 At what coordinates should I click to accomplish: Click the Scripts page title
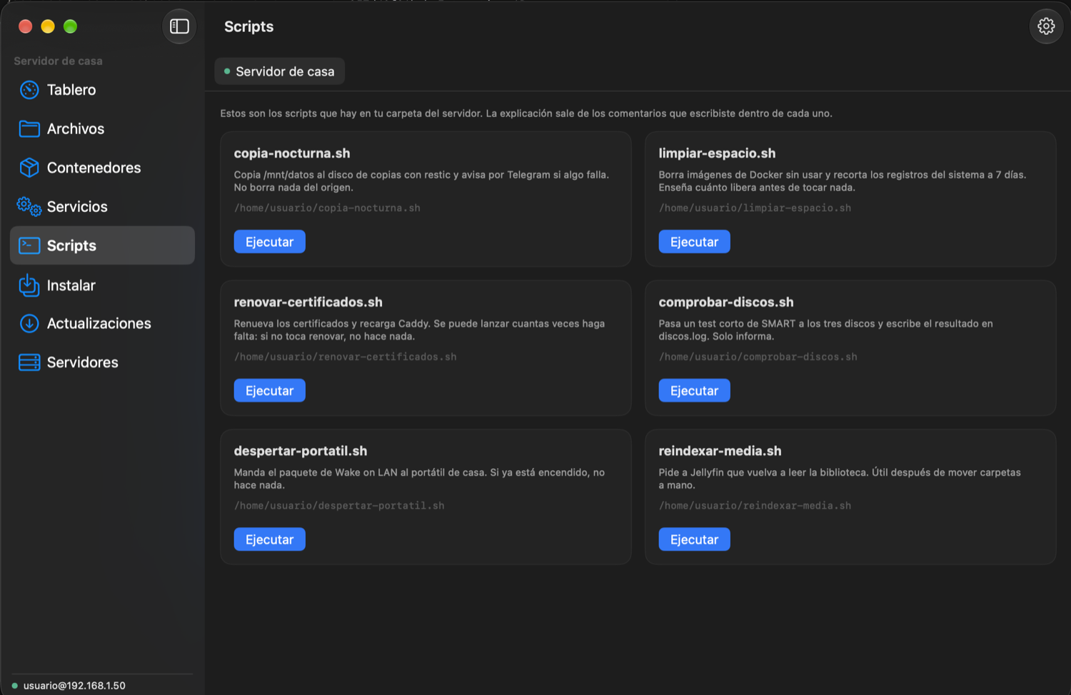pyautogui.click(x=248, y=26)
